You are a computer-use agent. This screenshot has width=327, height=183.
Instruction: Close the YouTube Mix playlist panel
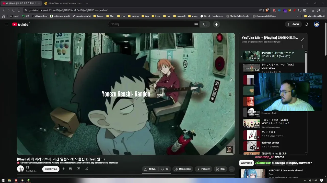point(303,39)
